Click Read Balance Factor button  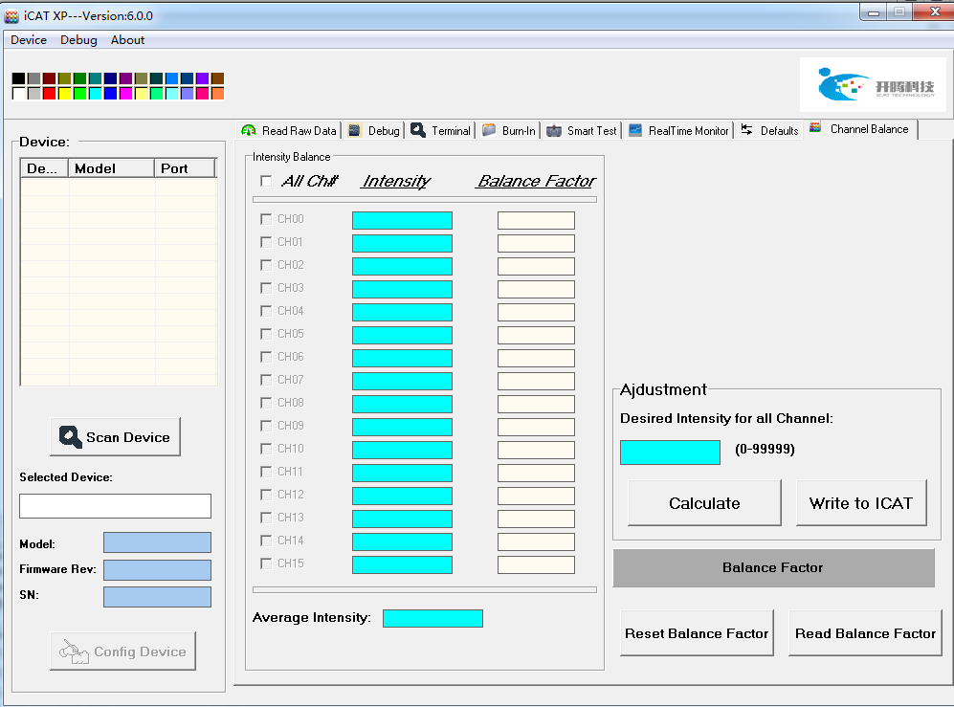[x=865, y=633]
